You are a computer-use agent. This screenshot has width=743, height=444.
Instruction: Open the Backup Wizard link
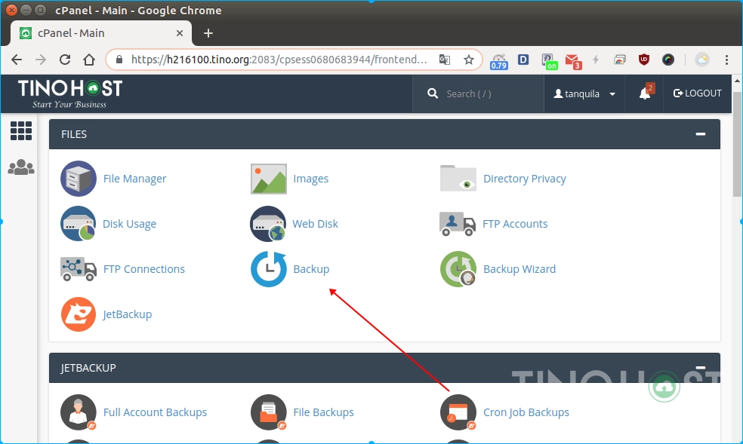(x=519, y=269)
